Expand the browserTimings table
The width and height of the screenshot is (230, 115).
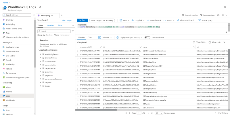coord(41,58)
